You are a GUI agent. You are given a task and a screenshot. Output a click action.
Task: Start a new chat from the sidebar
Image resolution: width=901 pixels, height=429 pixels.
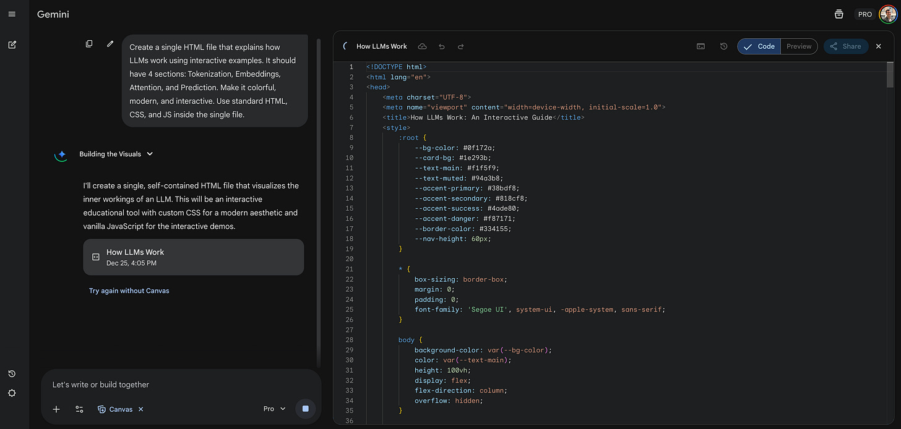[x=11, y=45]
